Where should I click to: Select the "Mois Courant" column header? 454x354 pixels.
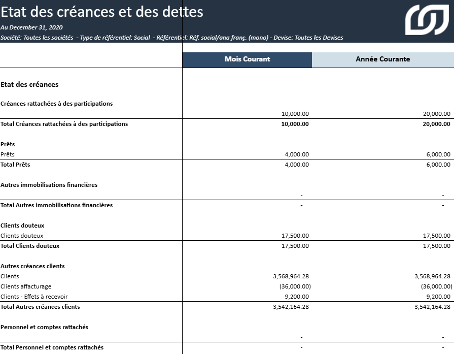pos(247,59)
